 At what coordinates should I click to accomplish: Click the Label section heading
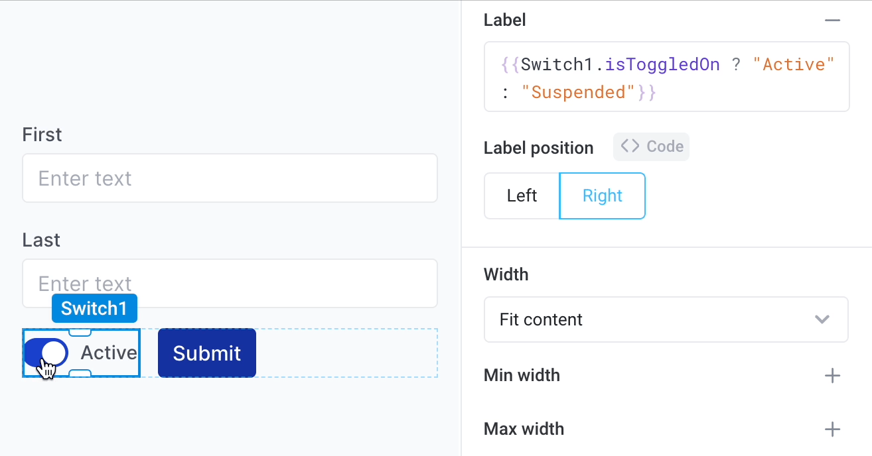pos(504,20)
